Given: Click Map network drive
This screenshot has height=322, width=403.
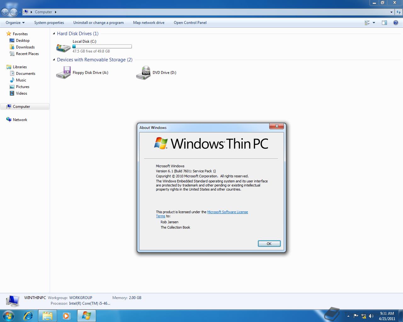Looking at the screenshot, I should click(x=149, y=23).
